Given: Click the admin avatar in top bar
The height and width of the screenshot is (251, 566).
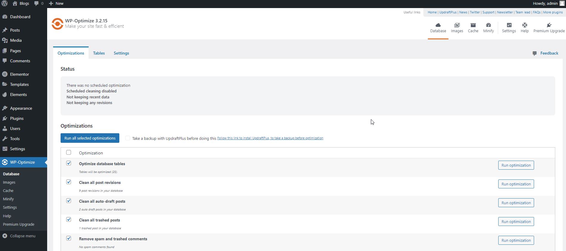Looking at the screenshot, I should coord(562,4).
